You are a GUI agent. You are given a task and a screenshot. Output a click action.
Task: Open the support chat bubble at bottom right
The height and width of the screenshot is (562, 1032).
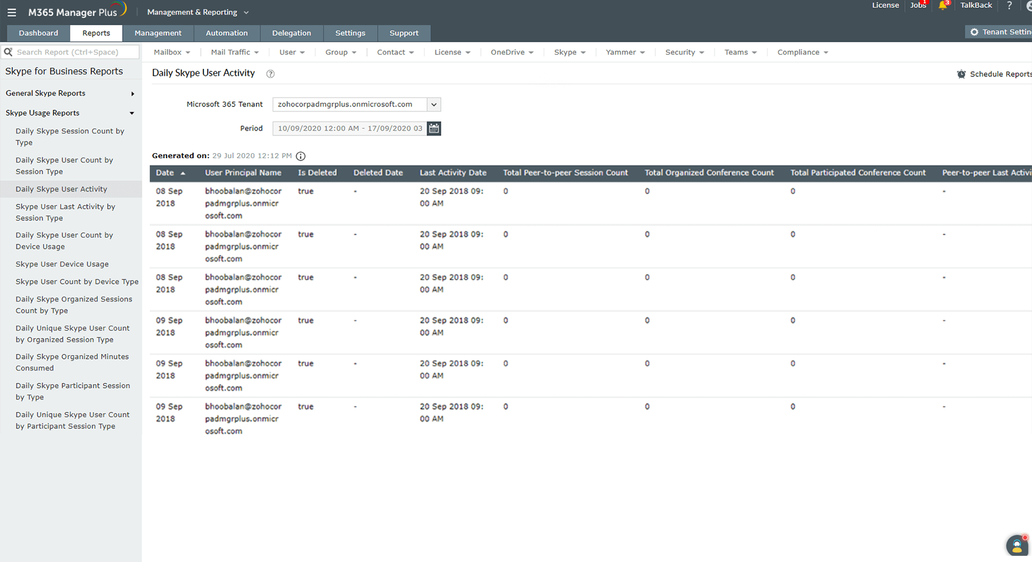click(x=1017, y=545)
